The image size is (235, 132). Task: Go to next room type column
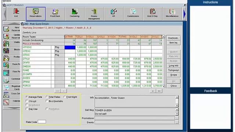[x=153, y=91]
